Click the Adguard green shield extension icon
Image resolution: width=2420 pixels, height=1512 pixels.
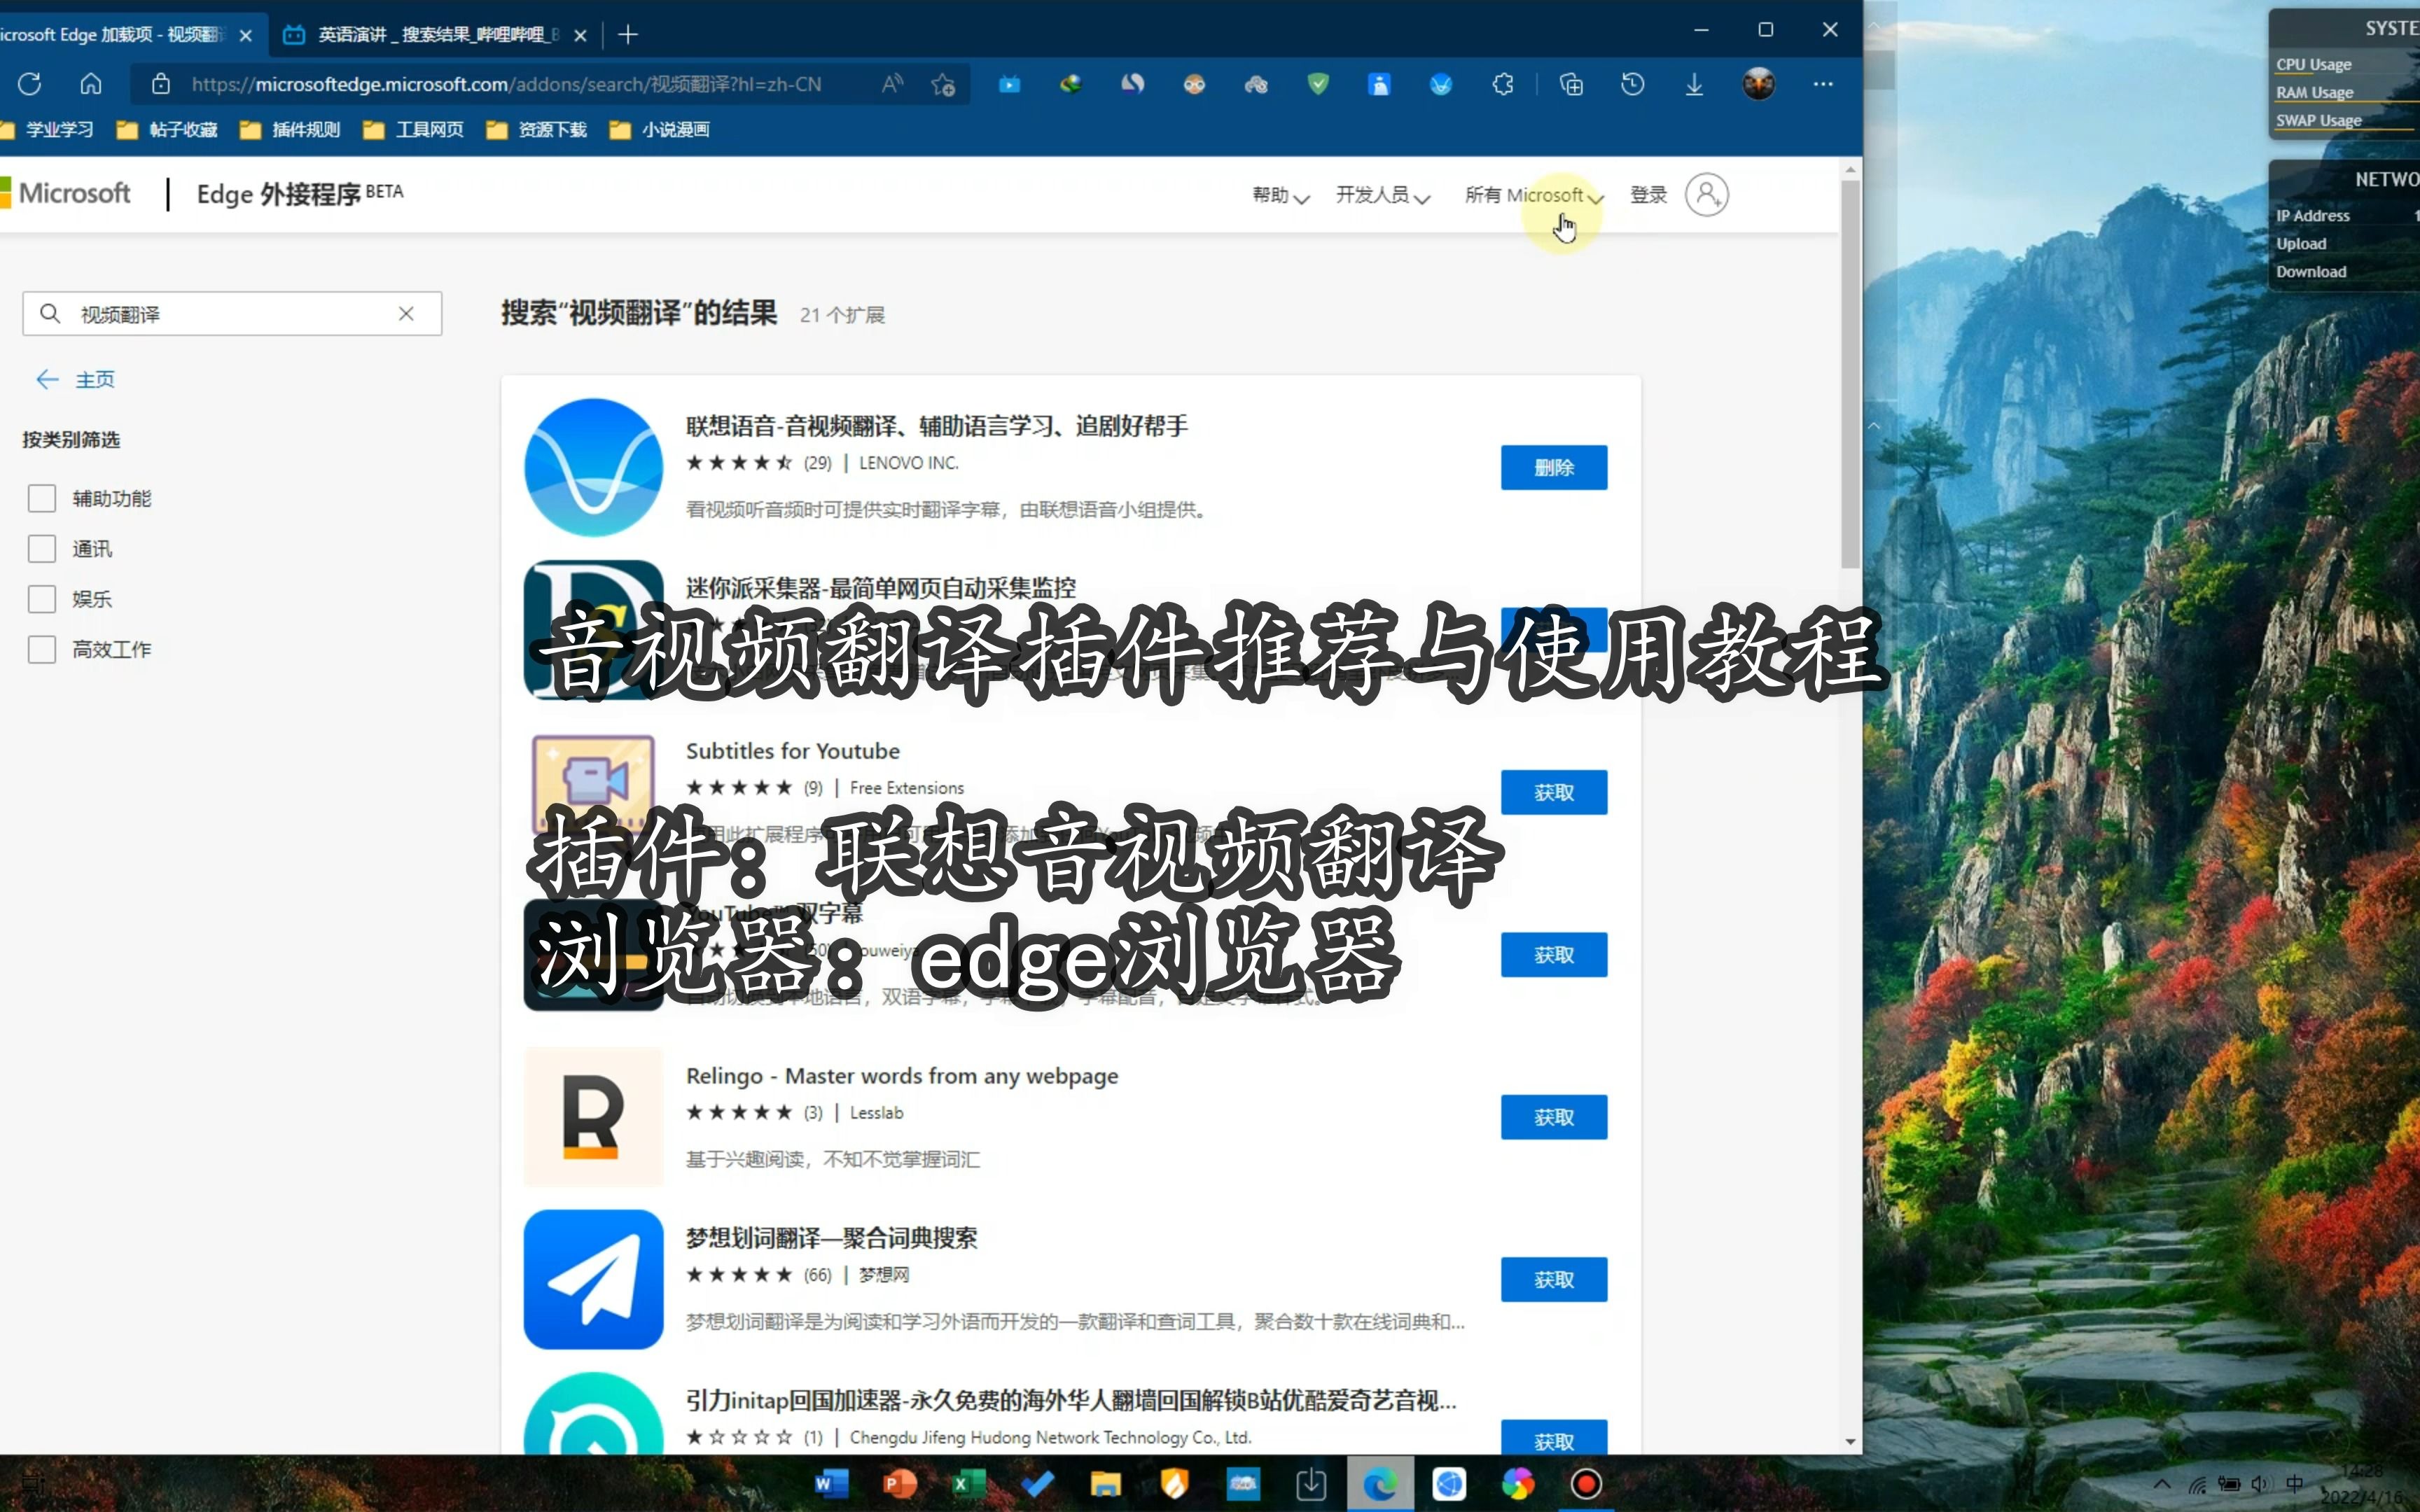[x=1318, y=84]
